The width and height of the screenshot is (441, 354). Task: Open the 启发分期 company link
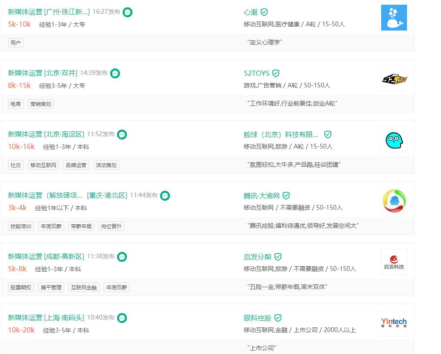(257, 257)
